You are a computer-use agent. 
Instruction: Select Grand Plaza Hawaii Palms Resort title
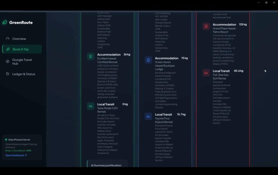tap(224, 30)
